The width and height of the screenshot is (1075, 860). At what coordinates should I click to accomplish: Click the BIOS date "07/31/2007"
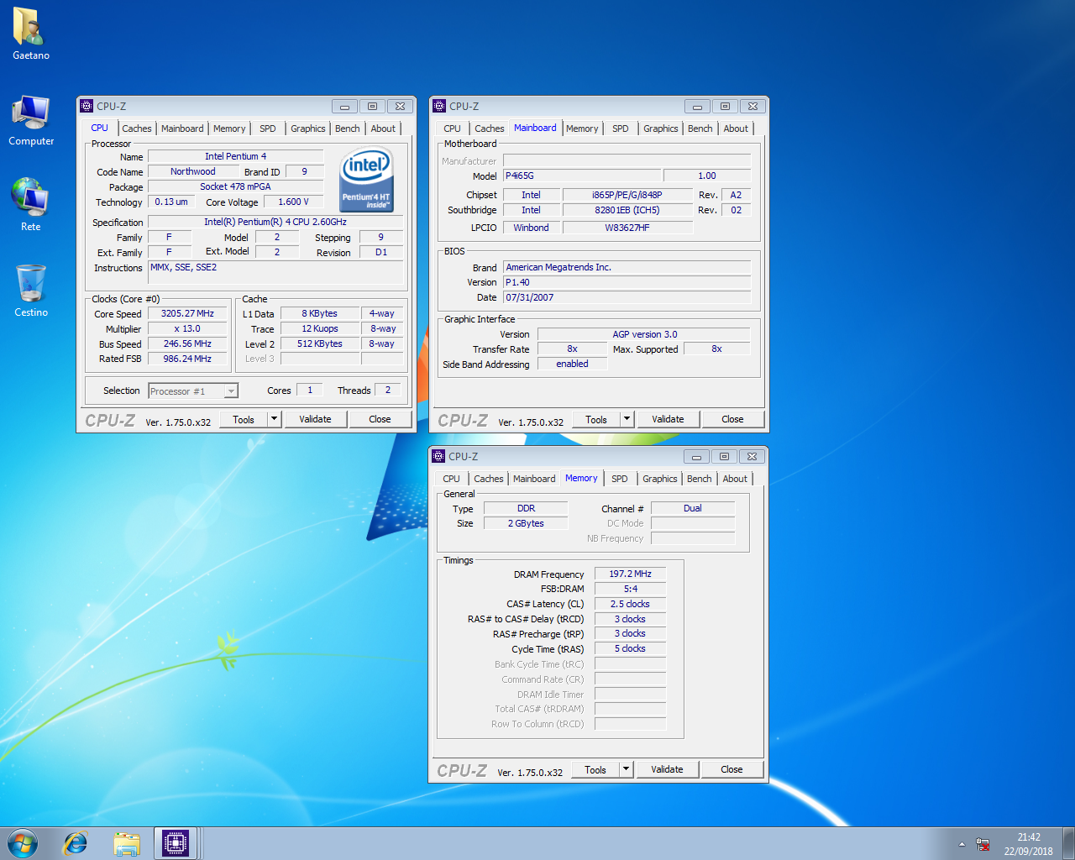pyautogui.click(x=627, y=297)
